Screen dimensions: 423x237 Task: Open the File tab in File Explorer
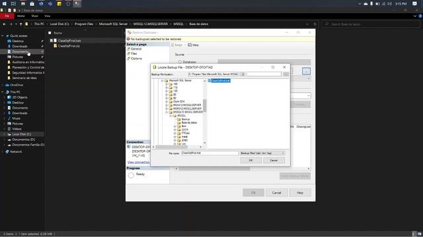7,16
